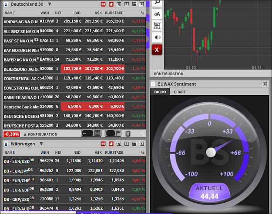The image size is (272, 214).
Task: Click the window-mode icon in Deutschland 30 header
Action: pos(134,4)
